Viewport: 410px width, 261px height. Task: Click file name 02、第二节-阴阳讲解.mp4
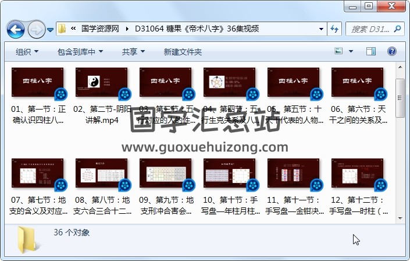102,115
